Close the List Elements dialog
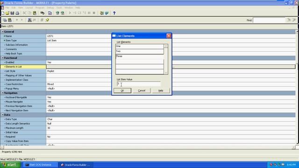Image resolution: width=299 pixels, height=168 pixels. pos(169,36)
